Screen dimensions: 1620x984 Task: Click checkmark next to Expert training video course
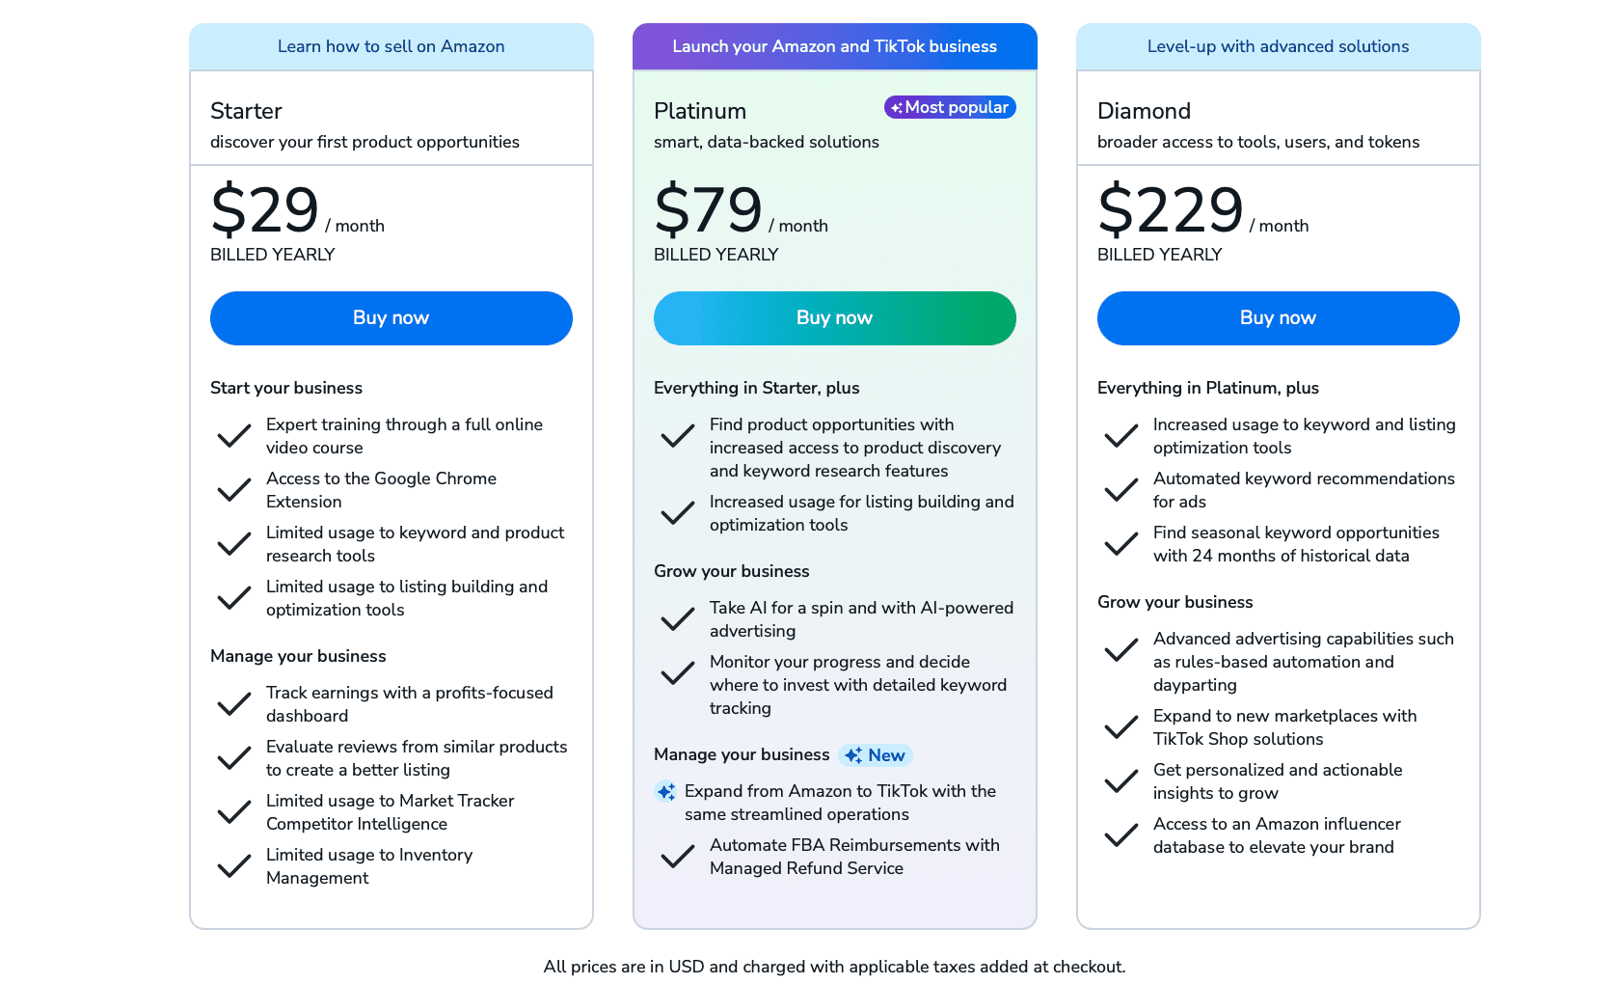tap(234, 436)
